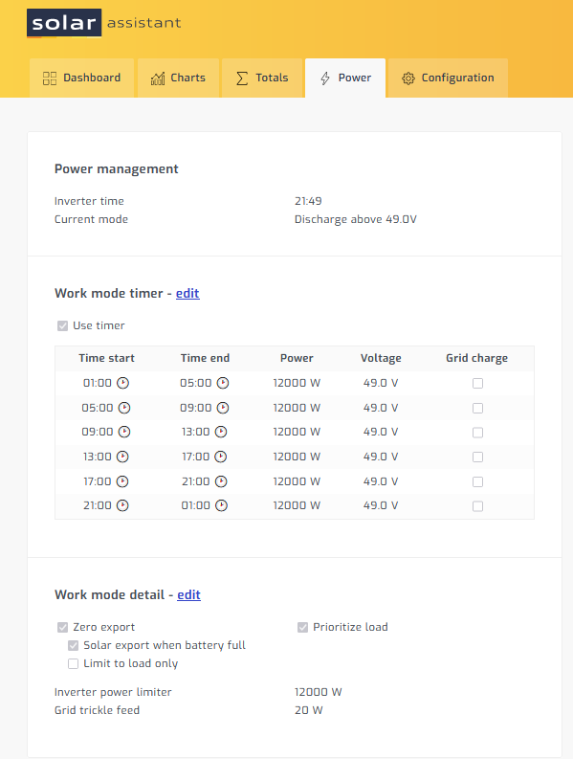The width and height of the screenshot is (573, 759).
Task: Open the Configuration tab
Action: point(448,78)
